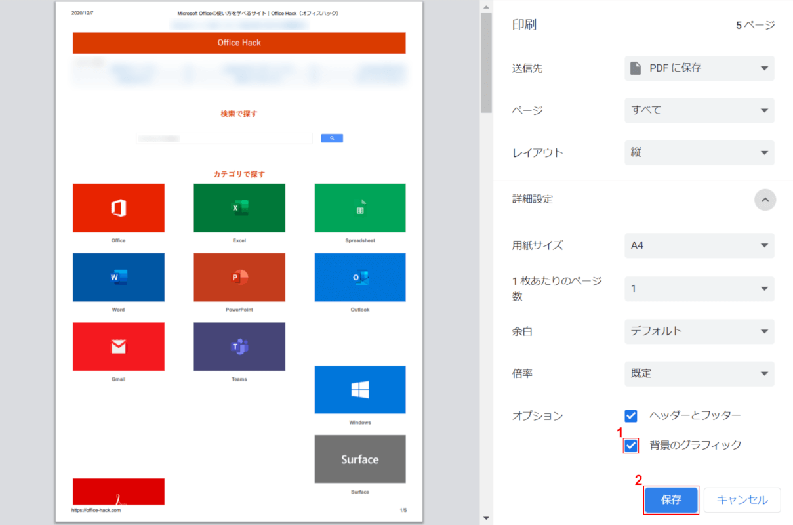This screenshot has height=525, width=793.
Task: Open the 送信先 destination dropdown
Action: (x=699, y=68)
